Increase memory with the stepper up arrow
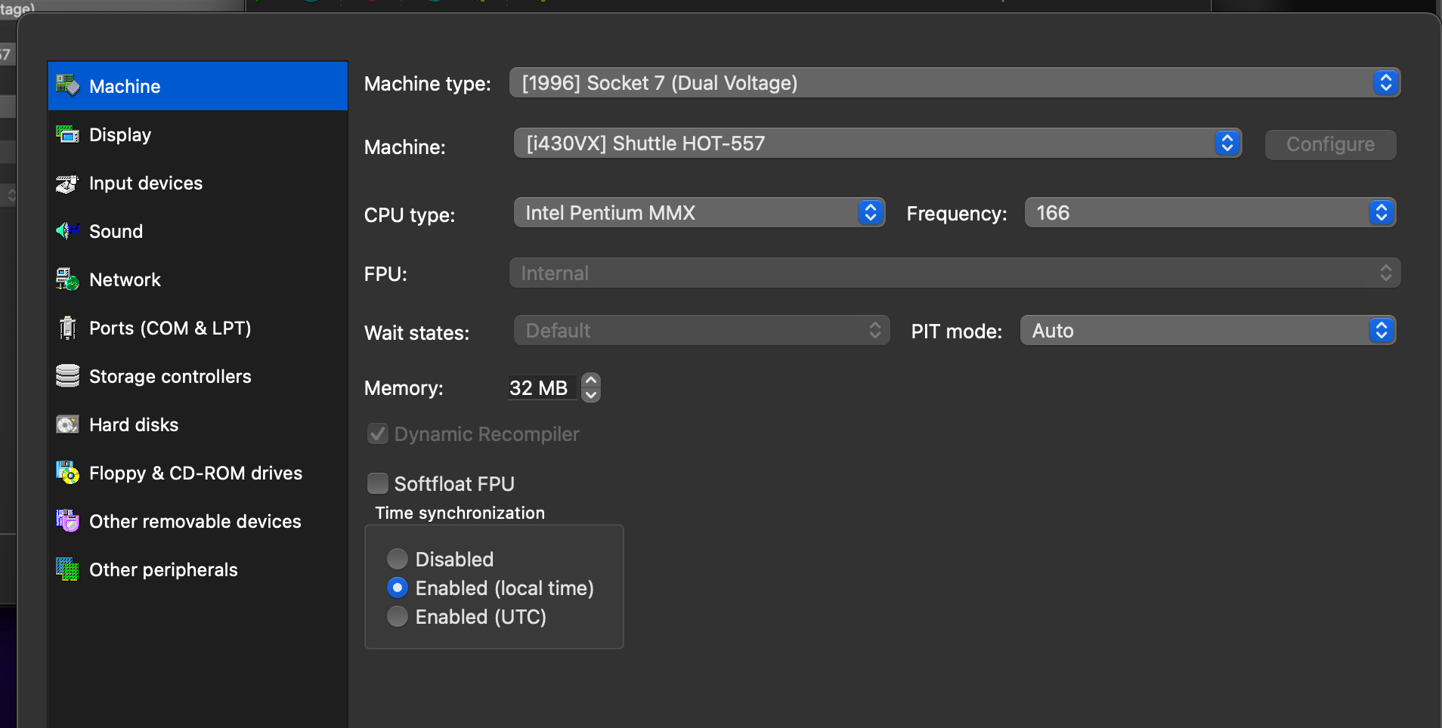 click(592, 381)
